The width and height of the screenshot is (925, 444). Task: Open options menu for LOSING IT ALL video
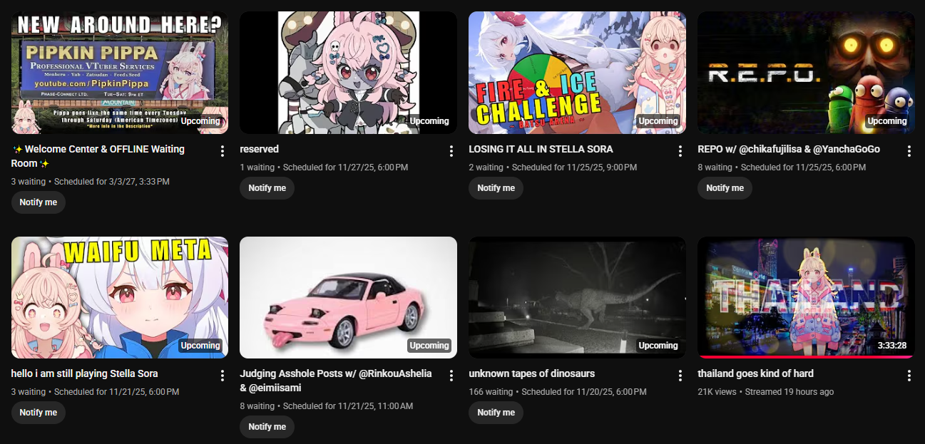pos(680,151)
